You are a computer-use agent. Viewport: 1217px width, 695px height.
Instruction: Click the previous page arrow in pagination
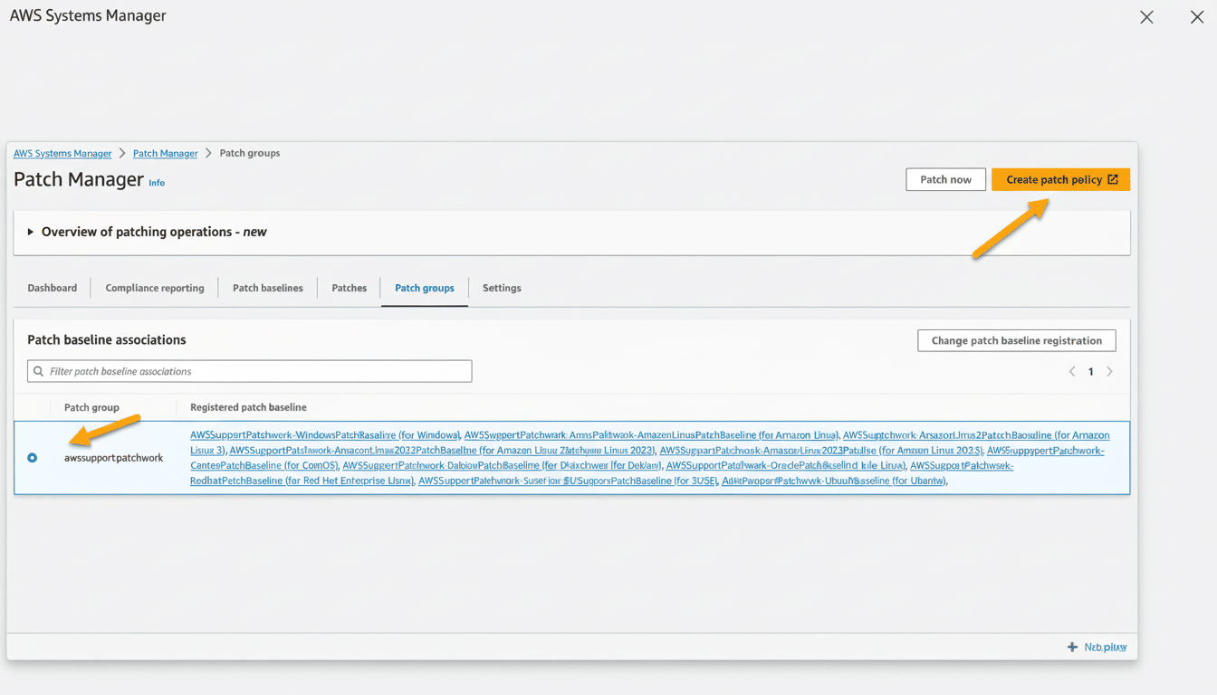point(1072,371)
